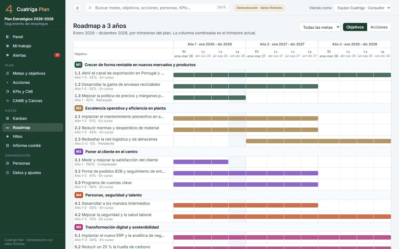Click the green M1 goal badge
Image resolution: width=399 pixels, height=249 pixels.
point(78,65)
